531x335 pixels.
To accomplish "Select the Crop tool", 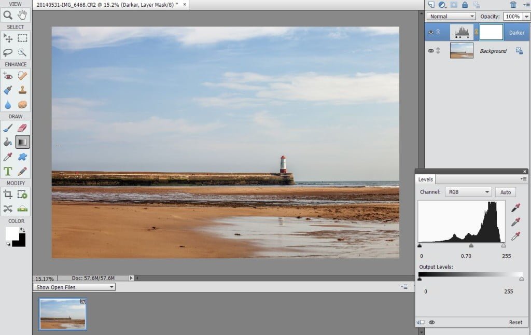I will [x=8, y=194].
